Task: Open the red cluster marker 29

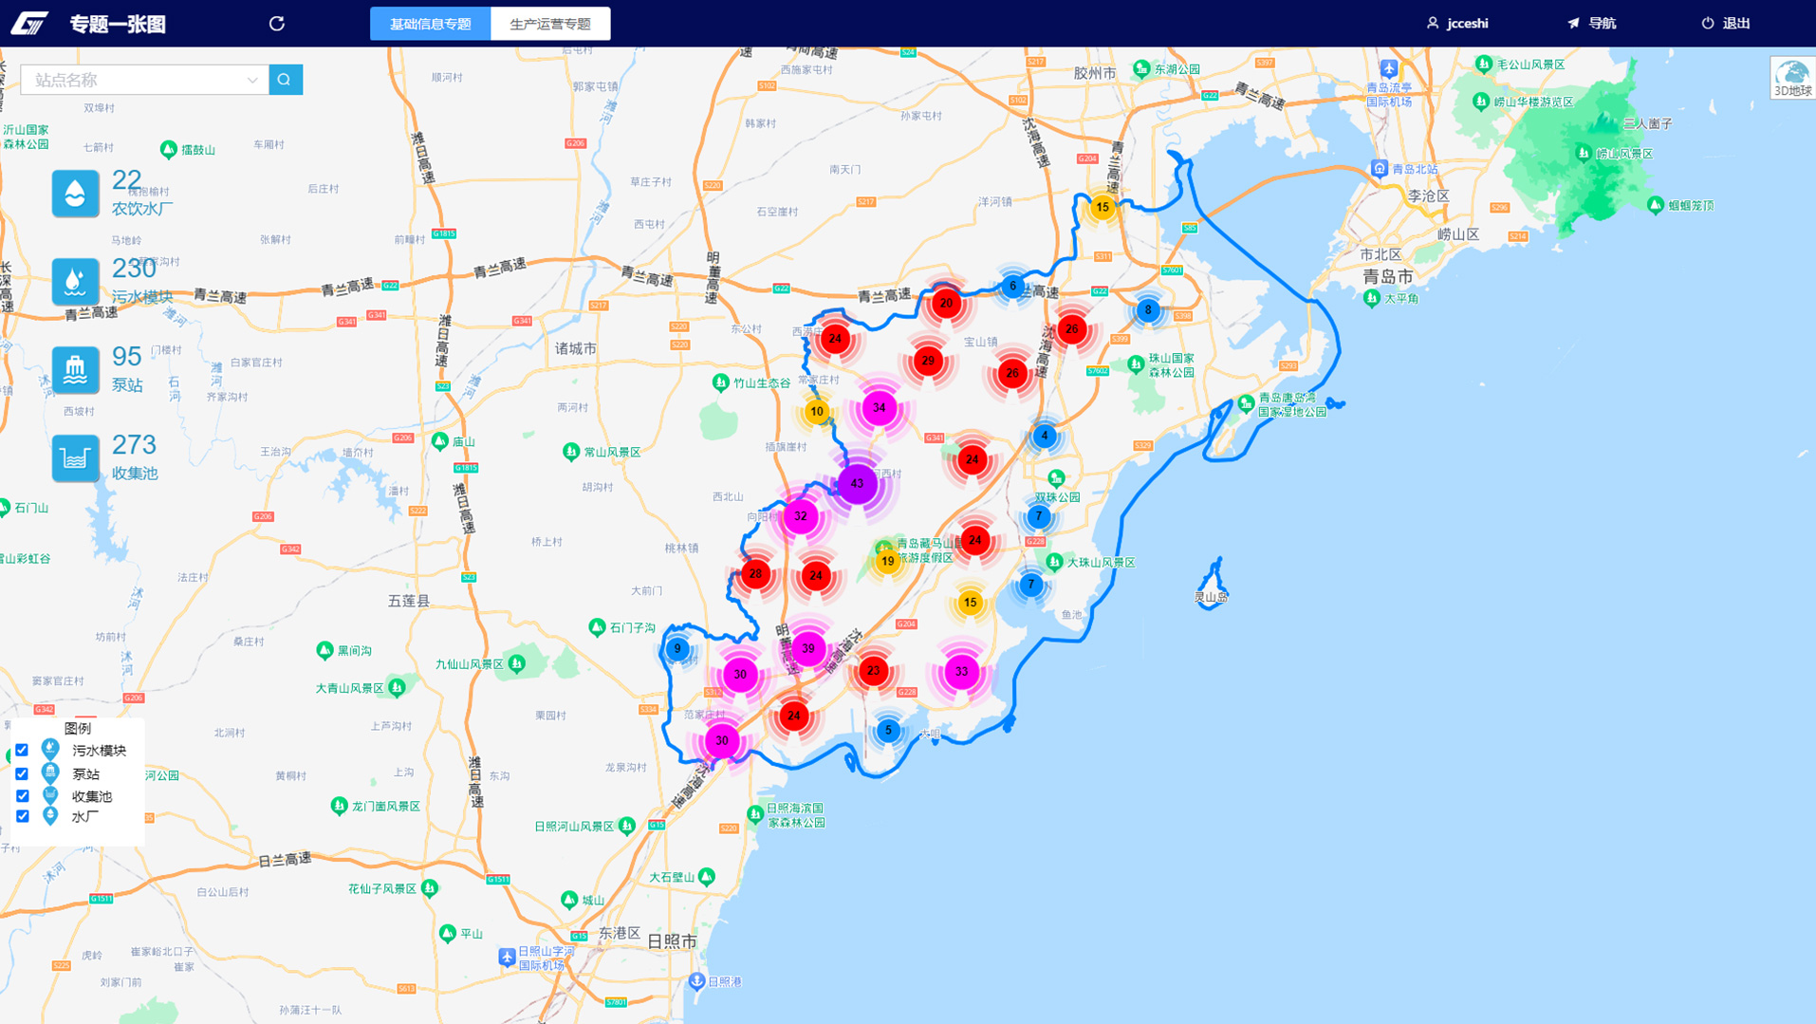Action: 928,361
